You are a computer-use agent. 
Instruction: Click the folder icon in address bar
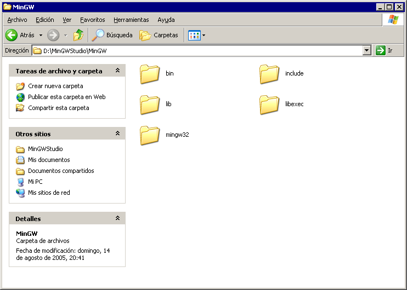click(37, 50)
